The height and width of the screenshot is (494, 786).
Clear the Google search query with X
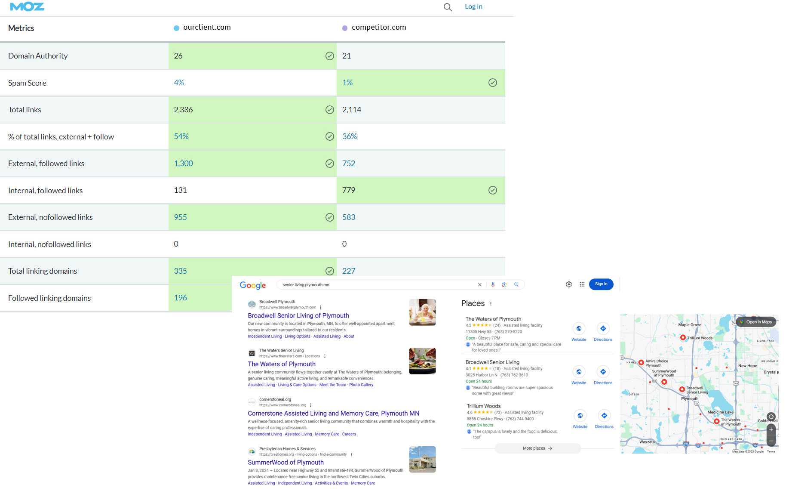[480, 285]
